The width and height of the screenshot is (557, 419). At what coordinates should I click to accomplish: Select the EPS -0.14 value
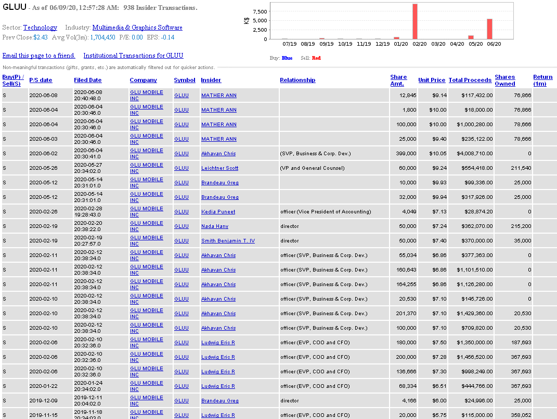(x=167, y=37)
